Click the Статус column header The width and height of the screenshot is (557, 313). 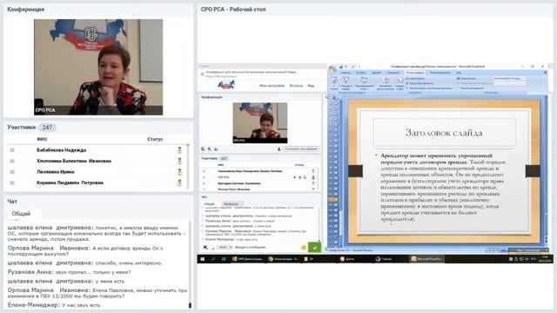tap(155, 139)
